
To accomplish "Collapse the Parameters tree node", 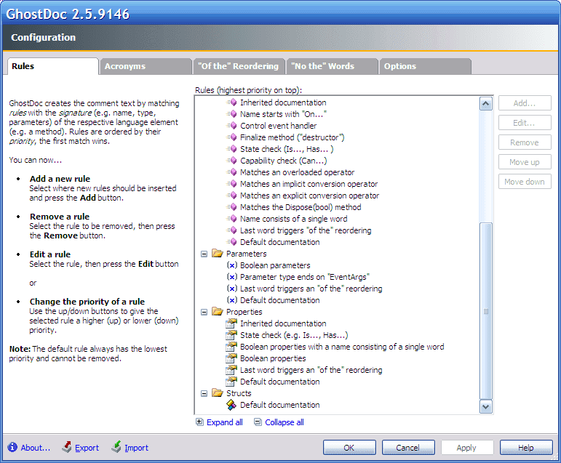I will coord(204,254).
